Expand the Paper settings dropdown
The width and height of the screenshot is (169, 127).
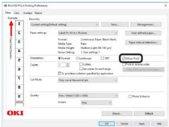click(x=88, y=33)
